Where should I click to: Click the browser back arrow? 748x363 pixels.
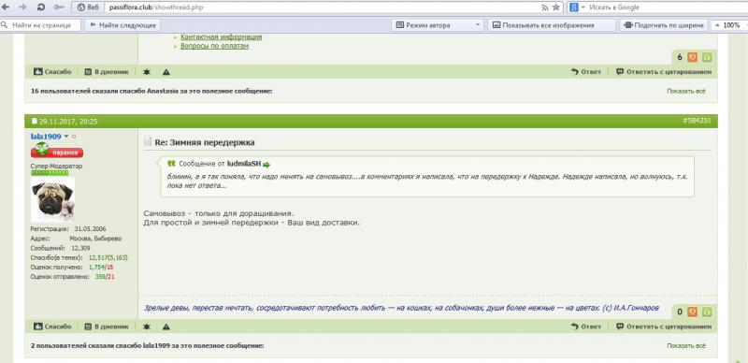coord(6,7)
